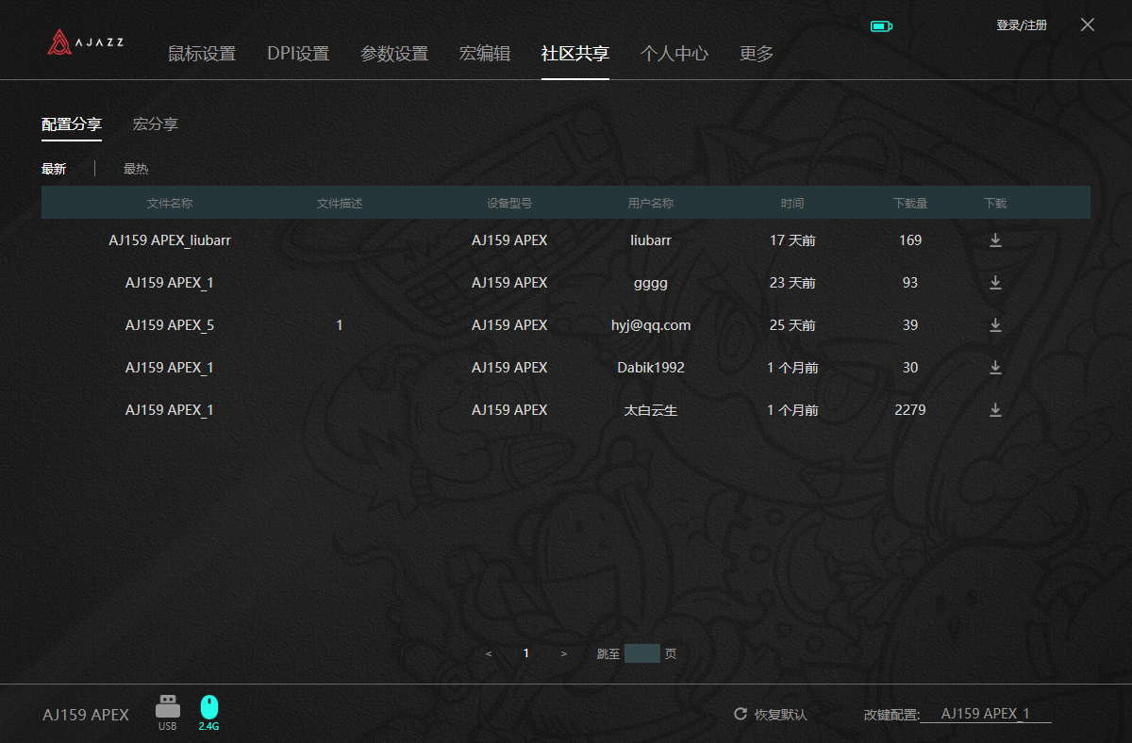Download the hyj@qq.com config
This screenshot has height=743, width=1132.
pyautogui.click(x=995, y=325)
